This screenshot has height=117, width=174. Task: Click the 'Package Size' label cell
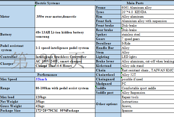17,110
